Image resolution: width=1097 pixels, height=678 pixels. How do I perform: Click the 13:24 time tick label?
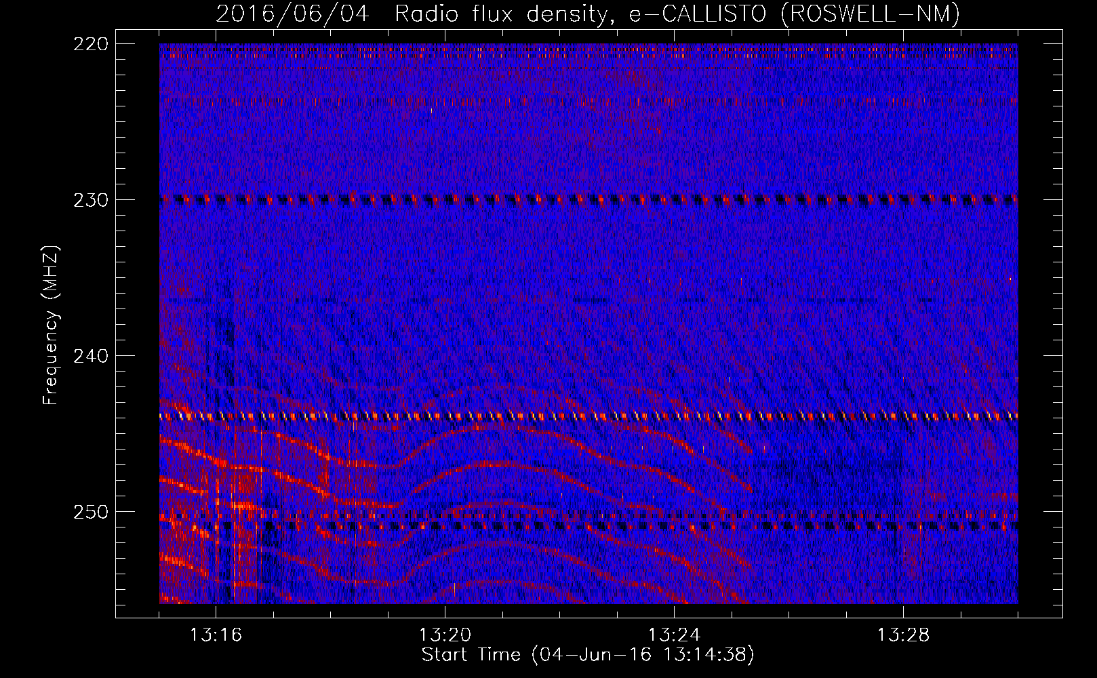point(674,635)
